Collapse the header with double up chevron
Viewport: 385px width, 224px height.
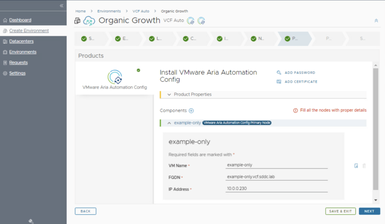tap(376, 21)
